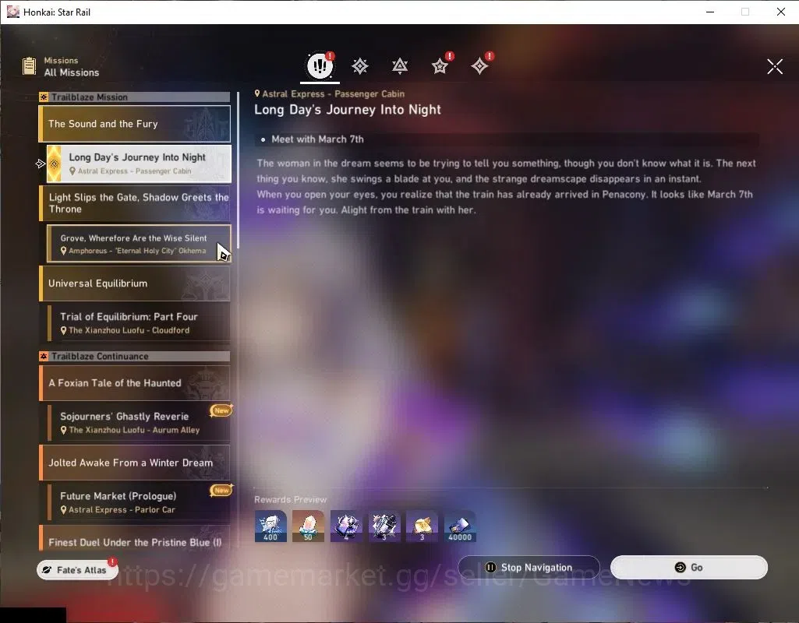Image resolution: width=799 pixels, height=623 pixels.
Task: Click Trailblaze Continuance section header
Action: pyautogui.click(x=135, y=357)
